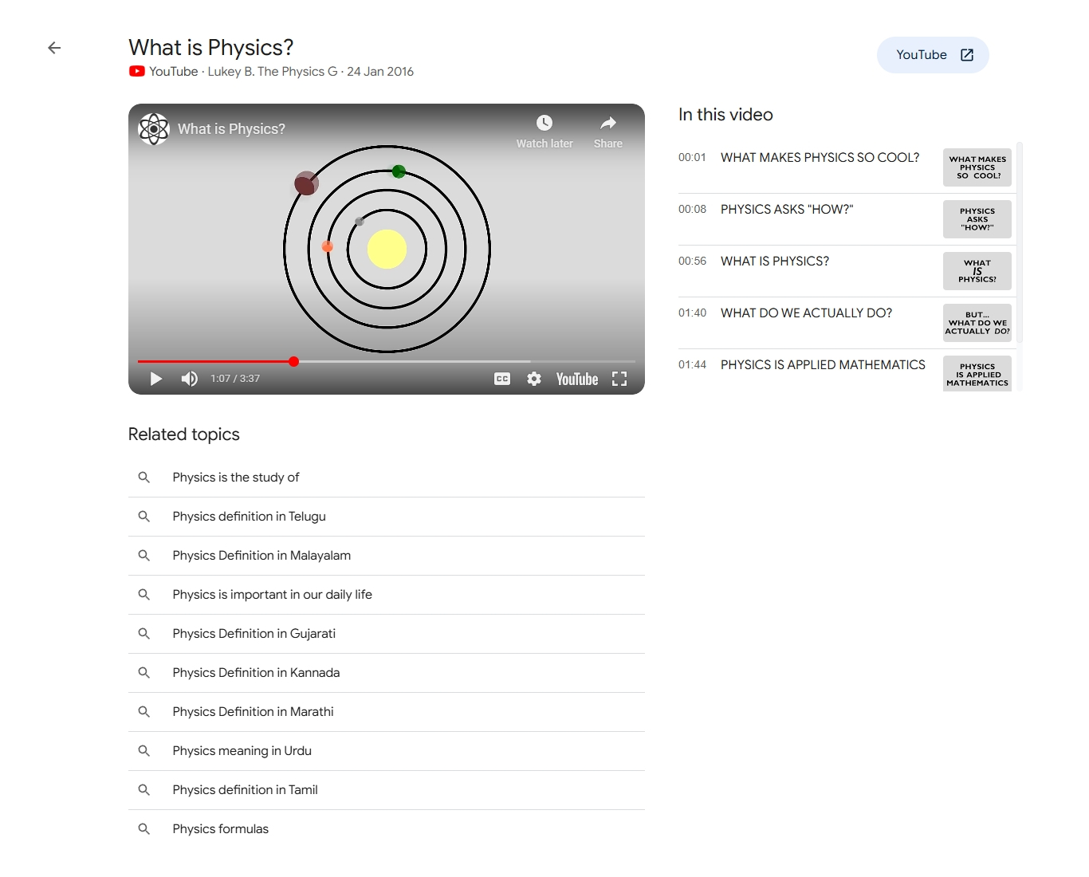Search 'Physics definition in Tamil'
This screenshot has width=1089, height=877.
tap(387, 790)
